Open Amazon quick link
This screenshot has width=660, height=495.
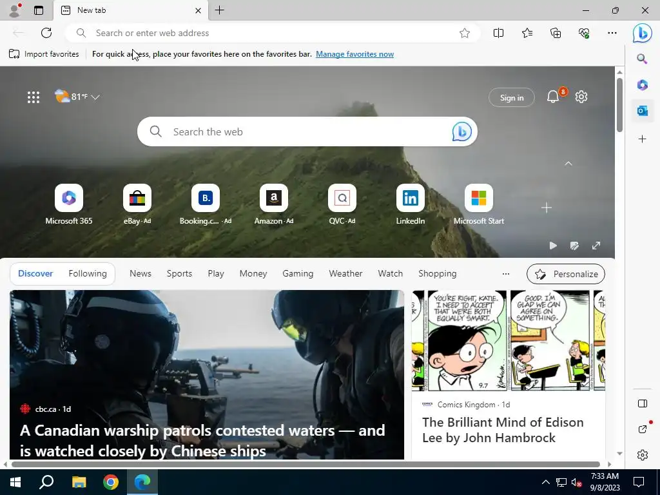coord(273,204)
